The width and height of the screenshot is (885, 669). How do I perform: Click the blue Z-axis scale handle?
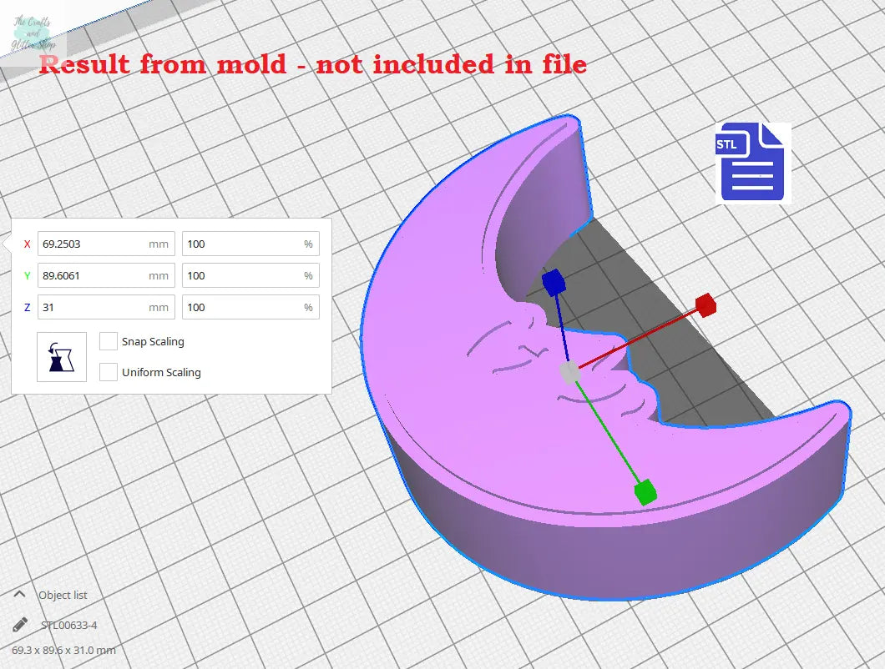pyautogui.click(x=553, y=283)
